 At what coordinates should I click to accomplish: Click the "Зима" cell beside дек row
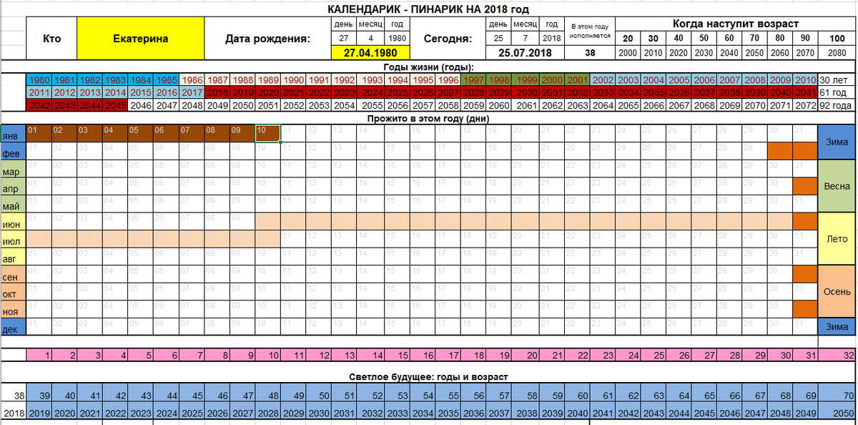837,326
